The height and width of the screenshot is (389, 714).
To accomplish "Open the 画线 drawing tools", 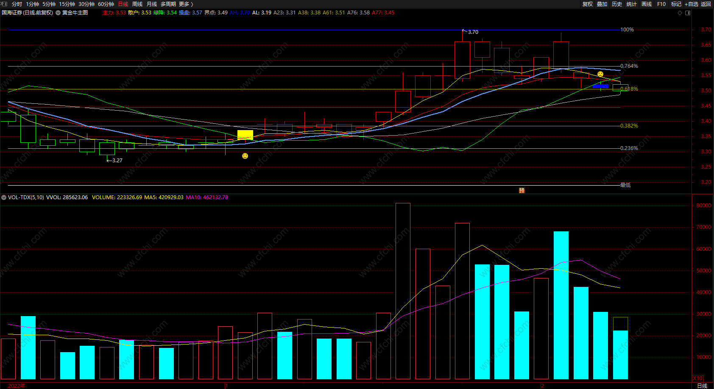I will click(647, 4).
